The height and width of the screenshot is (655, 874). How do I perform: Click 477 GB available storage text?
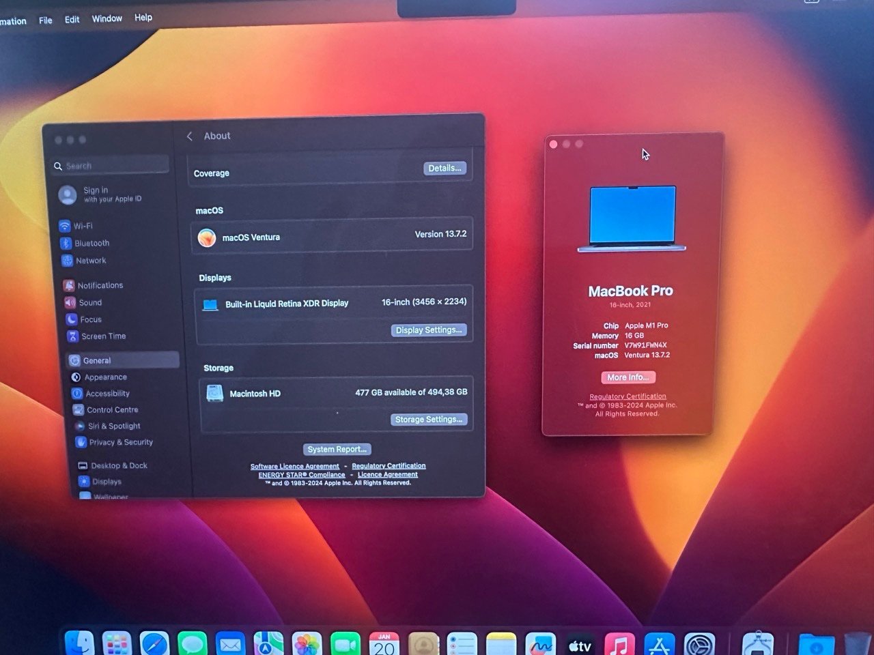tap(411, 392)
